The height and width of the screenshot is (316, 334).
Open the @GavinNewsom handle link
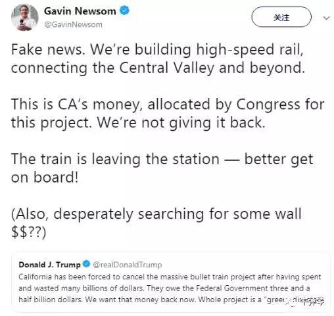[73, 24]
